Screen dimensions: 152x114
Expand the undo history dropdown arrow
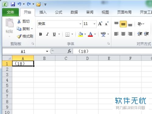(24, 4)
